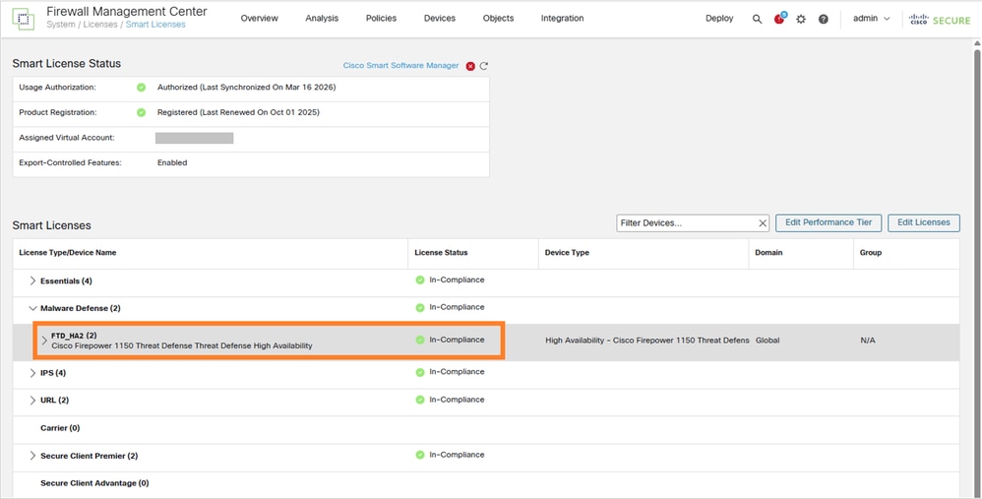Open the system settings gear icon
The height and width of the screenshot is (499, 982).
coord(801,20)
